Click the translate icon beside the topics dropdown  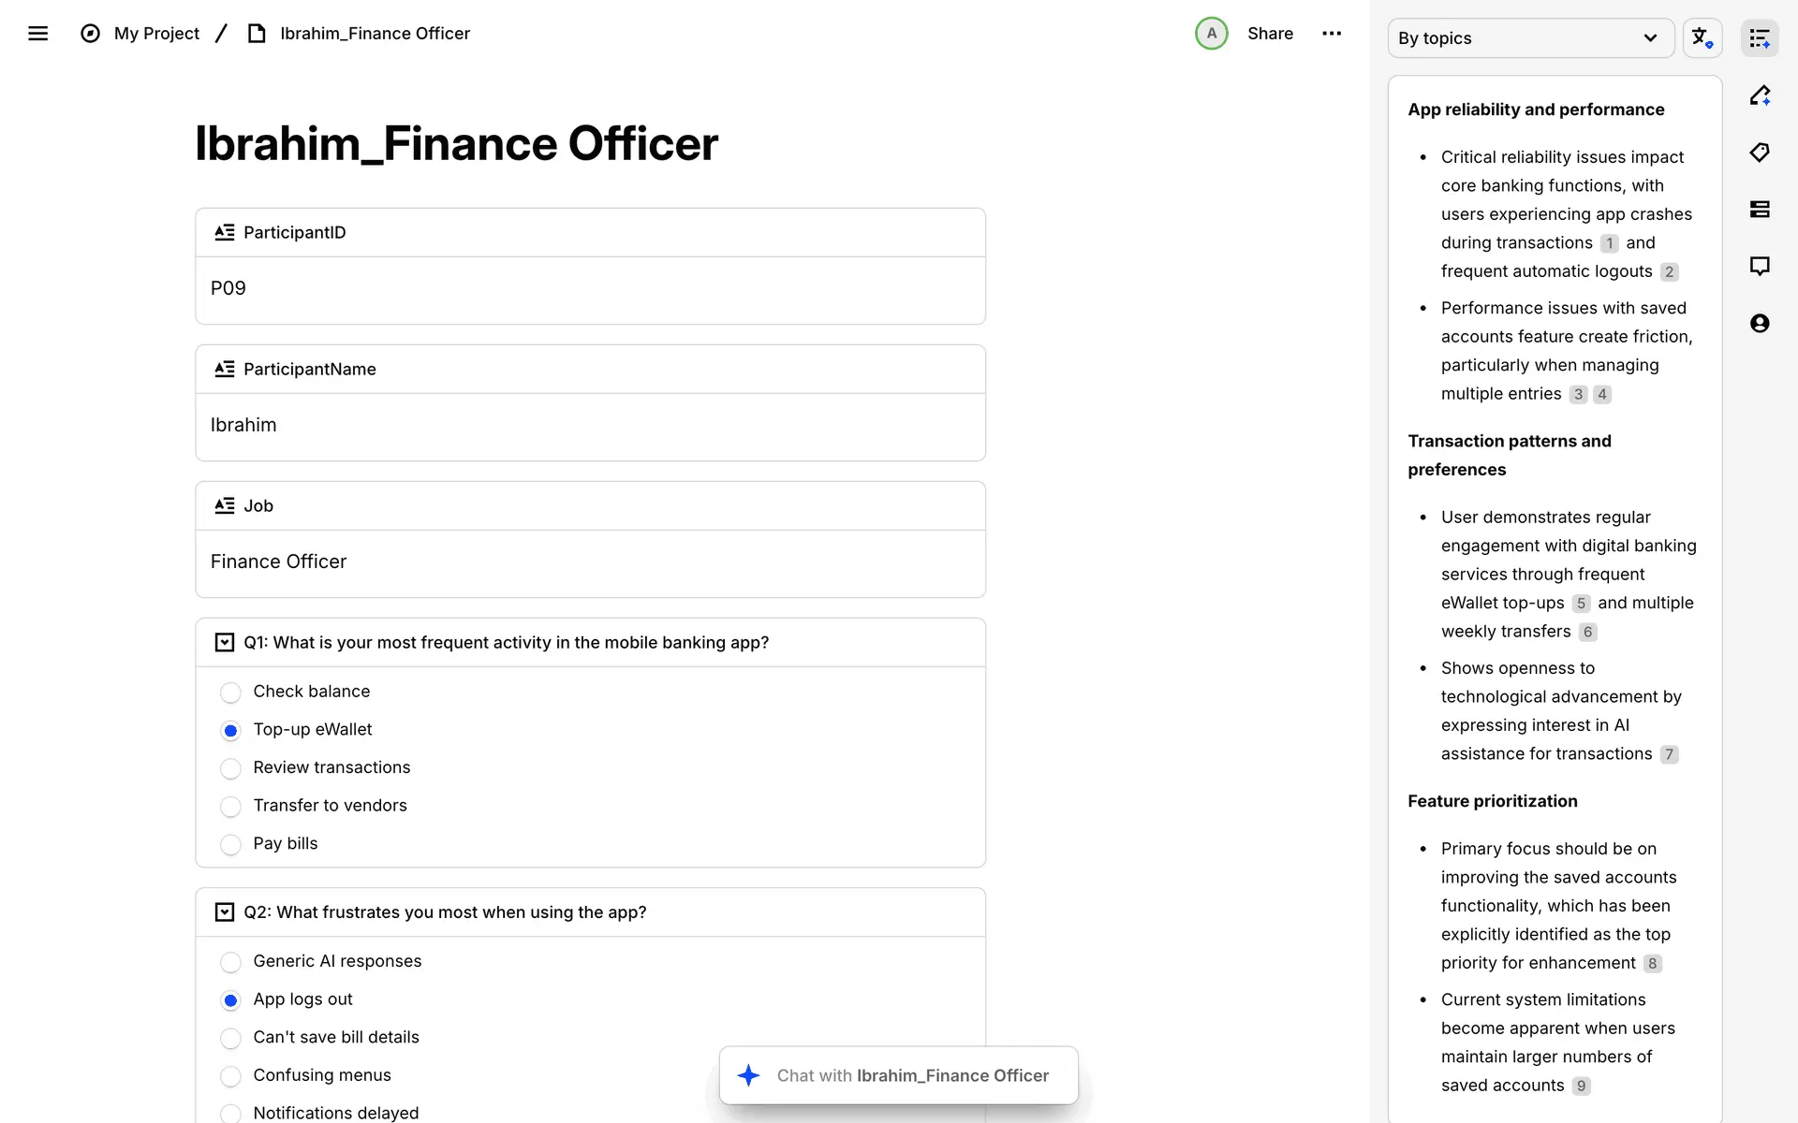[1702, 38]
